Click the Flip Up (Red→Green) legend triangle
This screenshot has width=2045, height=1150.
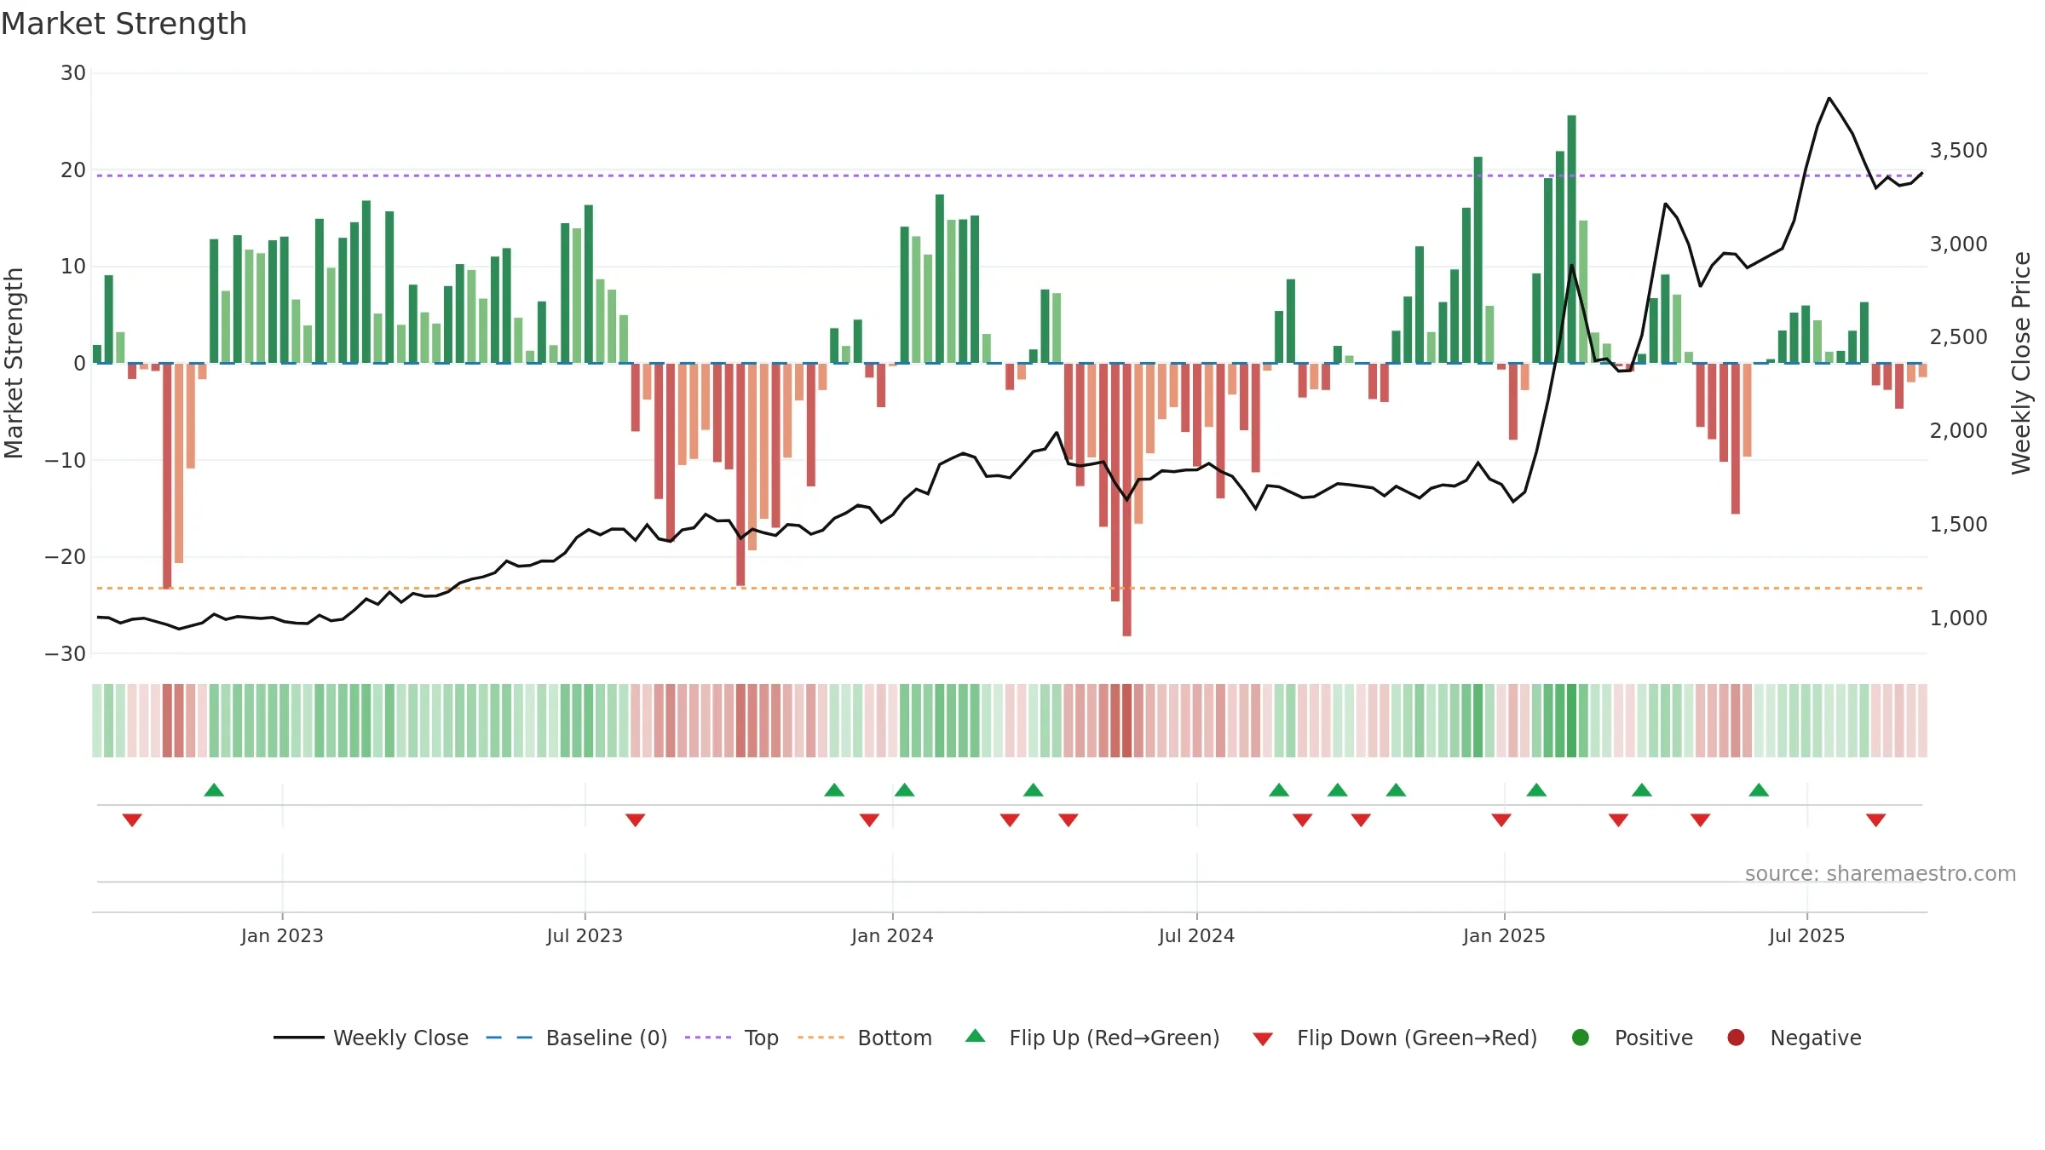click(976, 1036)
